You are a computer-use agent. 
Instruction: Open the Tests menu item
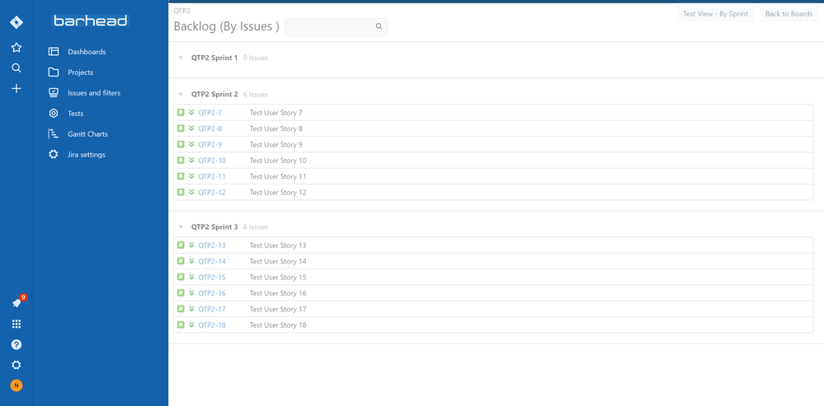(x=76, y=114)
